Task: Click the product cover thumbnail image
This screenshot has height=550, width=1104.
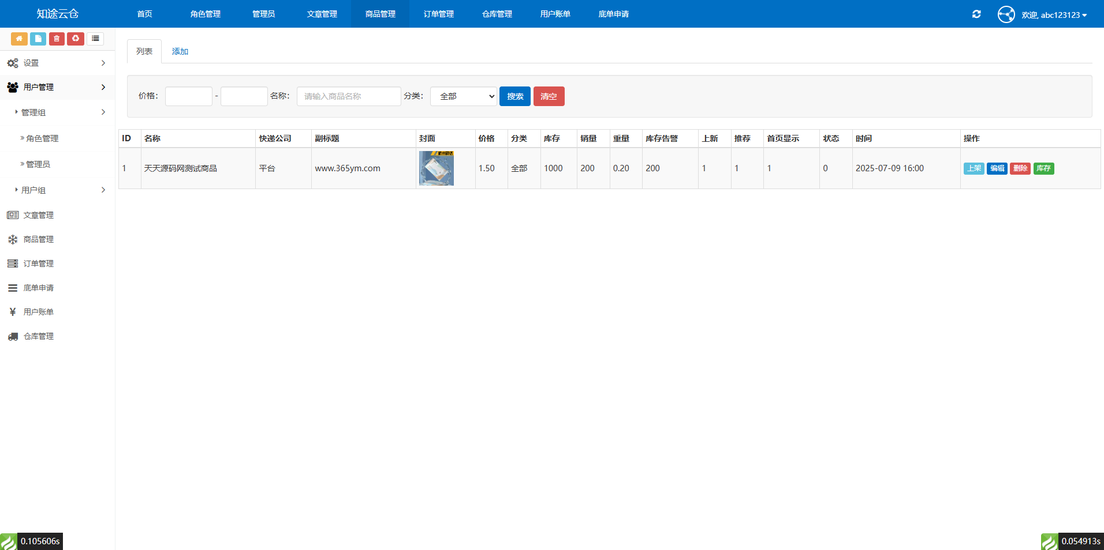Action: (436, 168)
